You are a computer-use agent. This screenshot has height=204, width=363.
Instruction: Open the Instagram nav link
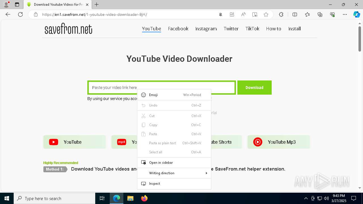pos(206,29)
